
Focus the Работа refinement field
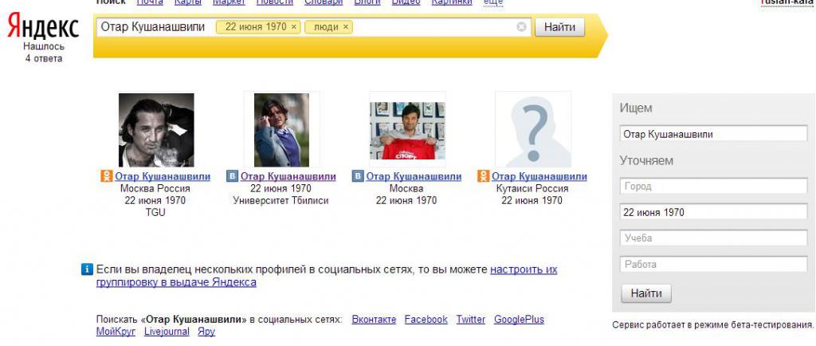coord(713,264)
